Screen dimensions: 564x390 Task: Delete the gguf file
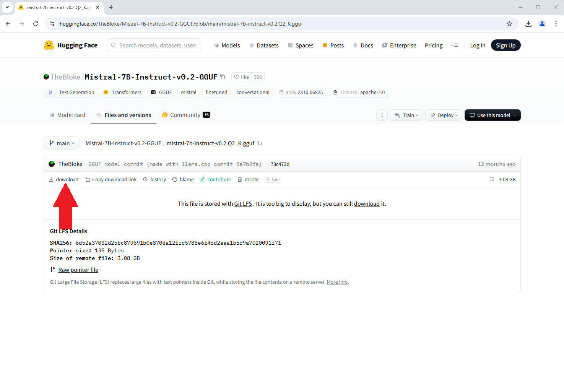click(x=248, y=179)
